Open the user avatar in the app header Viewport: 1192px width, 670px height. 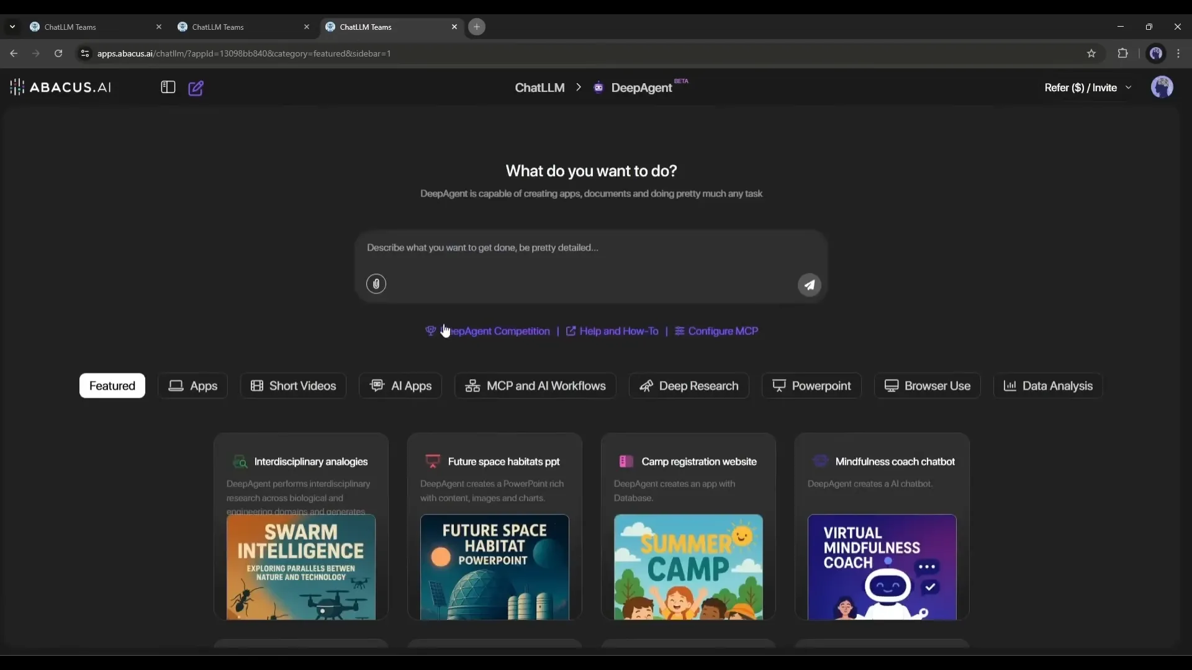[1162, 87]
